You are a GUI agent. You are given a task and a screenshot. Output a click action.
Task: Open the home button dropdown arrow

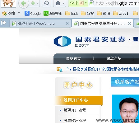[63, 3]
